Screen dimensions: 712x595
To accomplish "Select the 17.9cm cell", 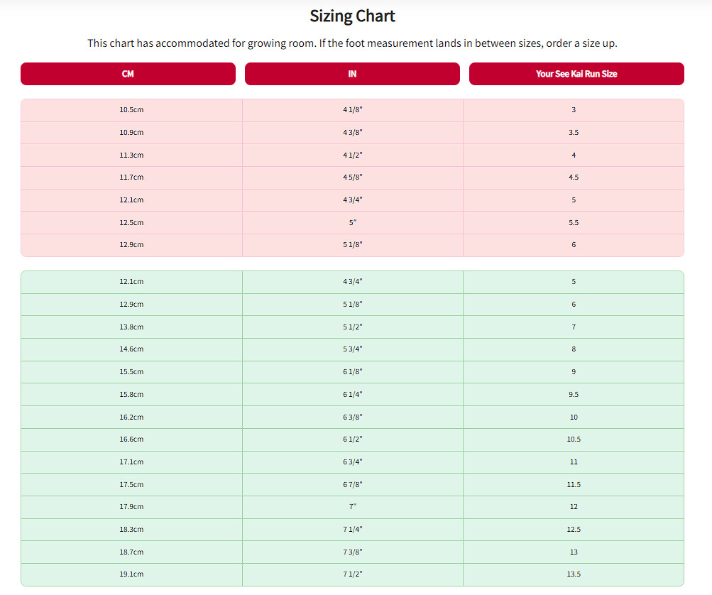I will [x=132, y=507].
